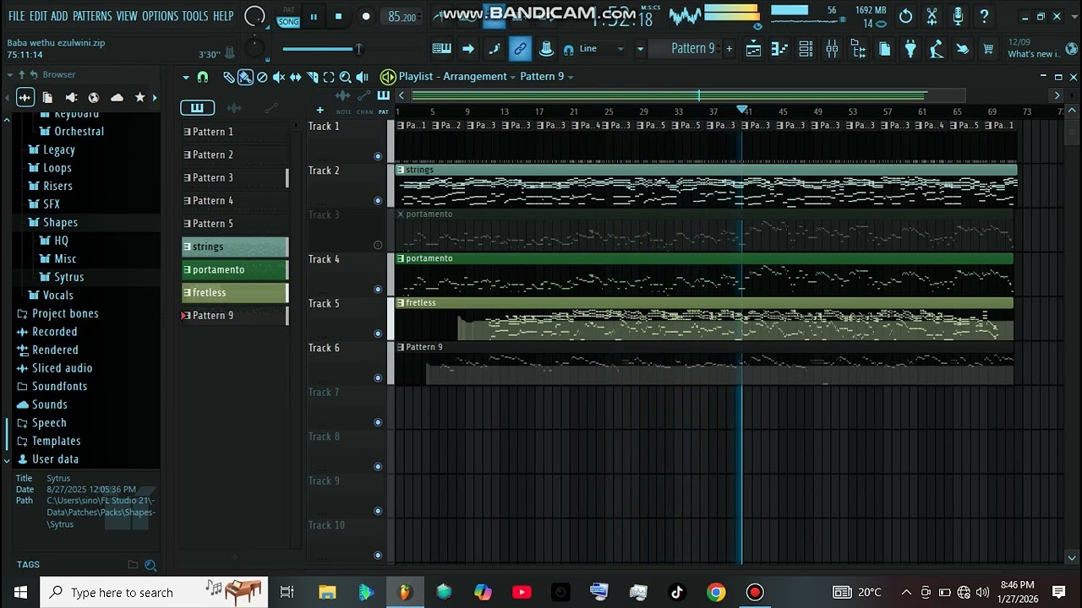Open the FILE menu
The image size is (1082, 608).
click(x=16, y=16)
